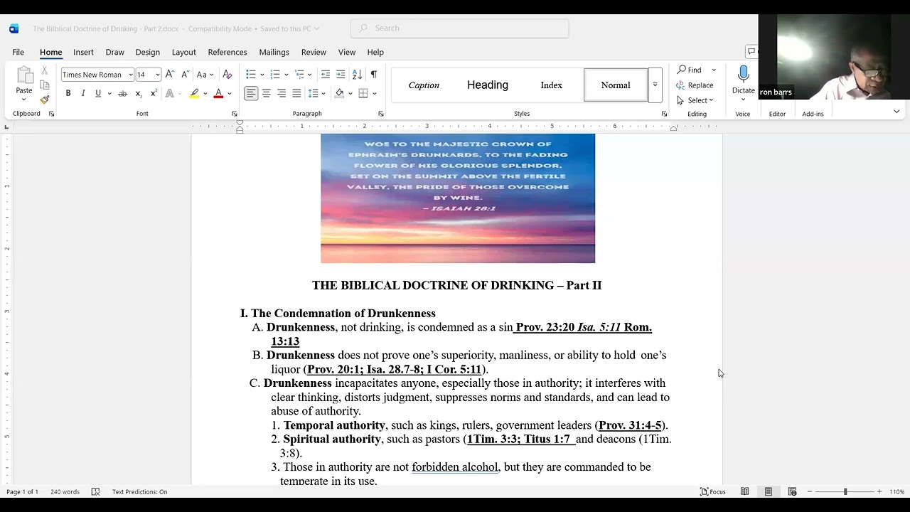Toggle Show/Hide paragraph marks
This screenshot has width=910, height=512.
pyautogui.click(x=374, y=75)
